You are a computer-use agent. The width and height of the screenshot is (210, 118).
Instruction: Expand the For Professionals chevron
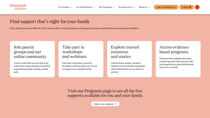click(94, 7)
